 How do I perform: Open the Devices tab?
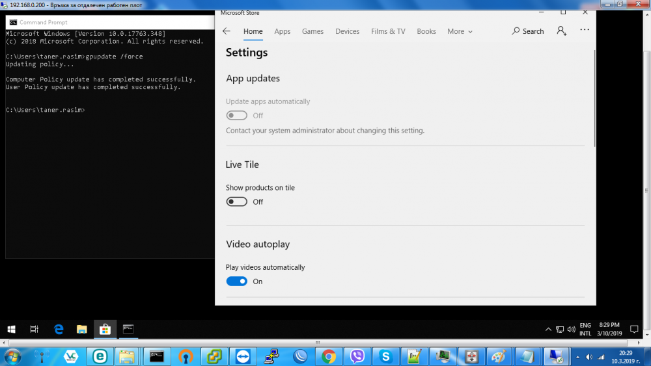coord(348,31)
